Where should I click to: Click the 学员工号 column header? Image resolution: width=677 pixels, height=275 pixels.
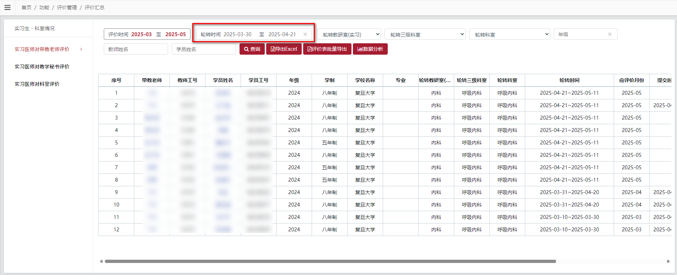pyautogui.click(x=258, y=80)
